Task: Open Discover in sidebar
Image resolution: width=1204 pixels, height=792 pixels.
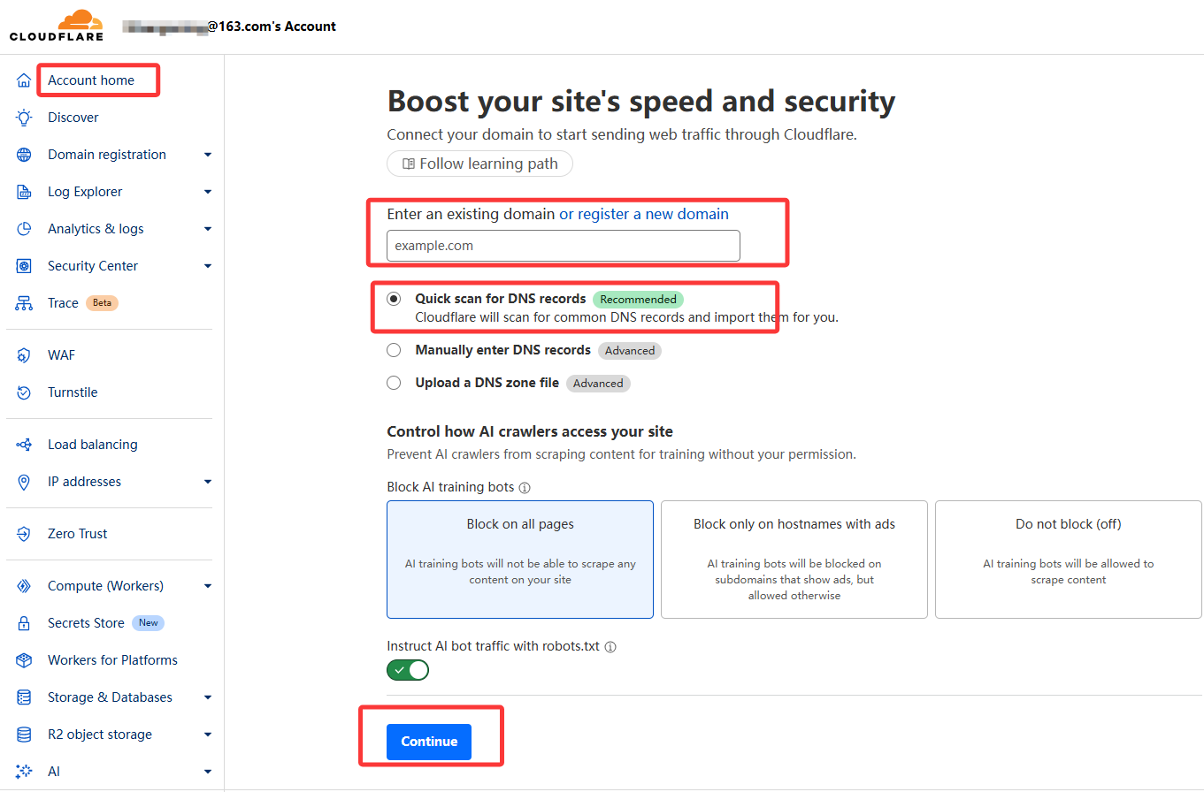Action: click(73, 118)
